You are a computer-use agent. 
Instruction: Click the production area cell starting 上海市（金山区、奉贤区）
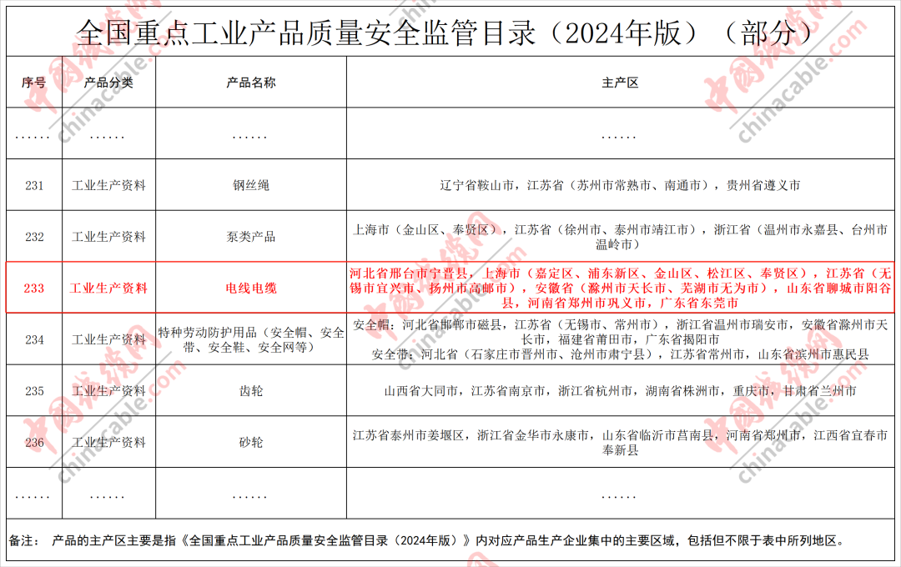point(620,237)
